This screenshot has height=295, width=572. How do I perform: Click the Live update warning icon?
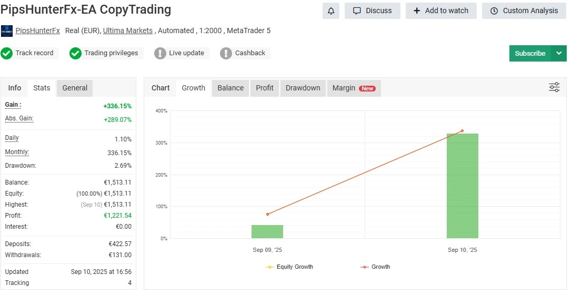(160, 53)
